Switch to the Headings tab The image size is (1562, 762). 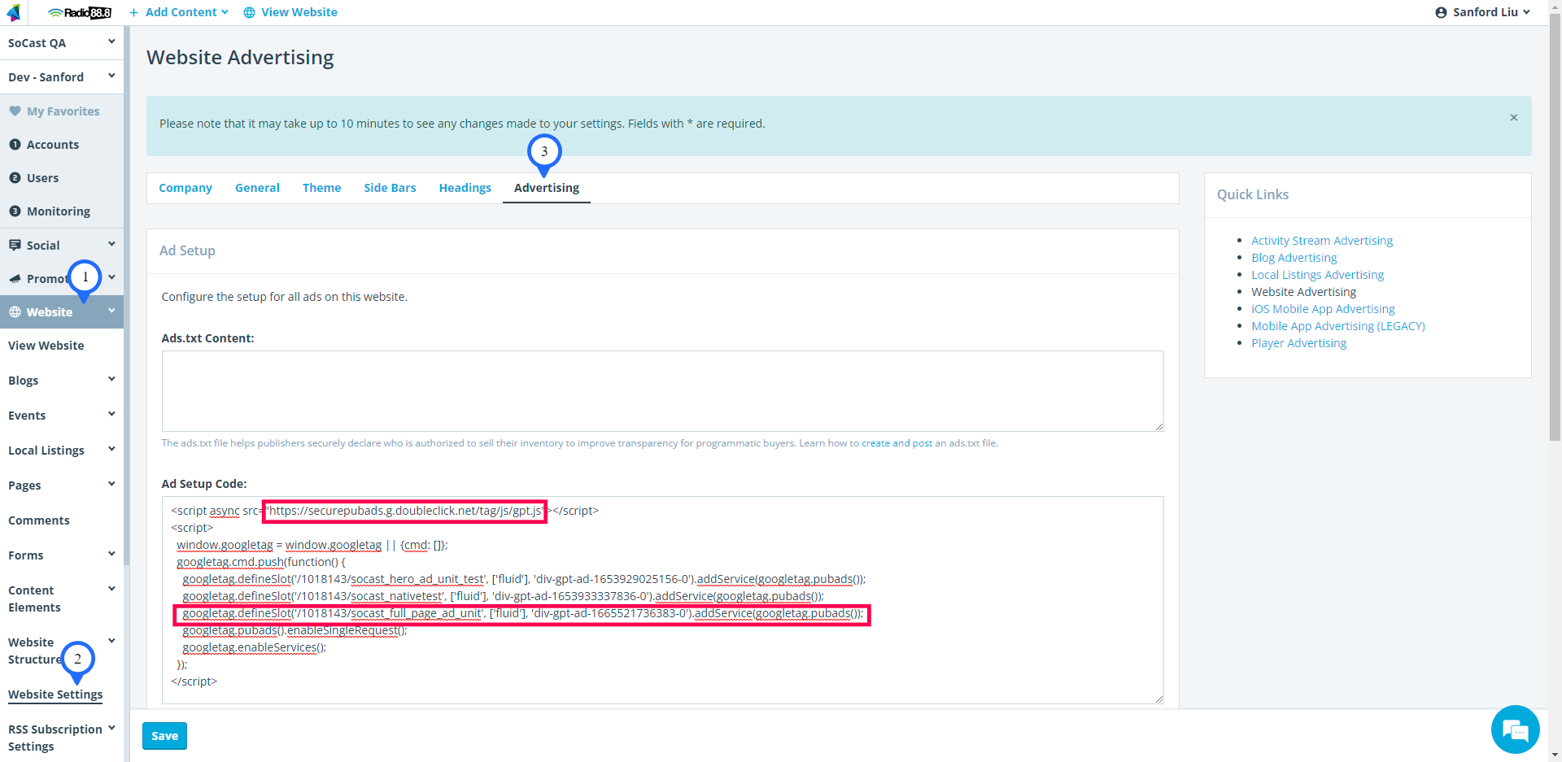pos(465,188)
